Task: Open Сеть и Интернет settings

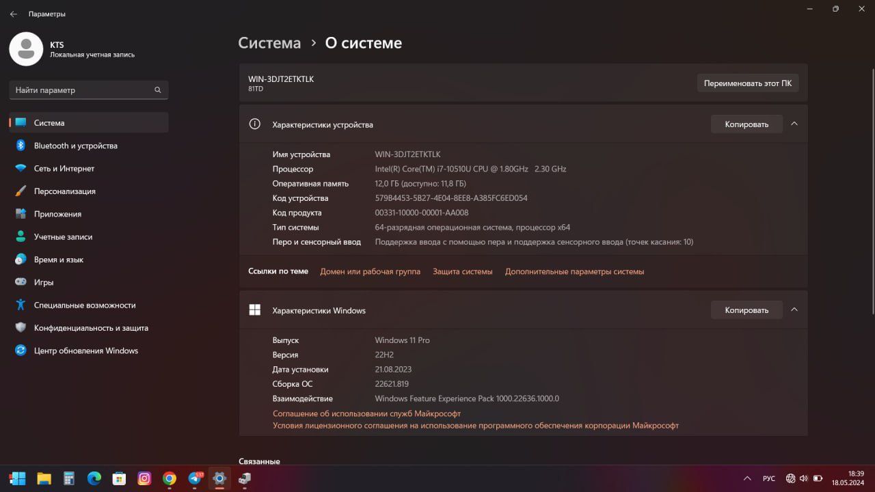Action: pyautogui.click(x=89, y=168)
